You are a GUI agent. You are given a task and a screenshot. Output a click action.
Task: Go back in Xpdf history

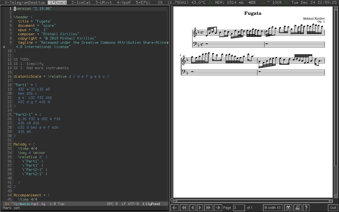tap(175, 208)
